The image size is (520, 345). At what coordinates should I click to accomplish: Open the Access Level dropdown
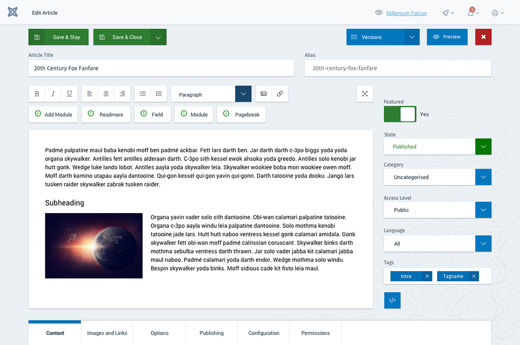click(x=483, y=210)
